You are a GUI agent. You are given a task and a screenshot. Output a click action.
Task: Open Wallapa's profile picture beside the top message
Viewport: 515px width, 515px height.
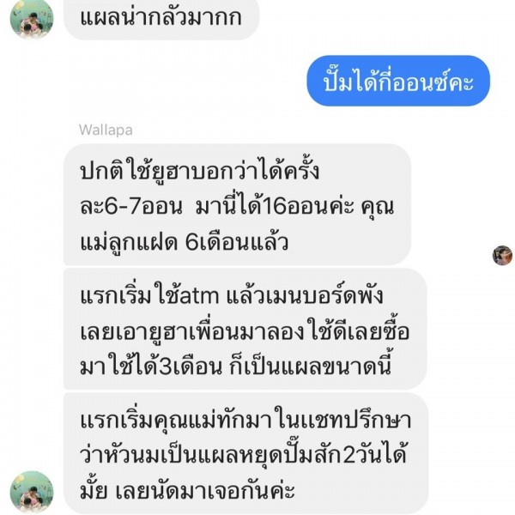point(32,19)
